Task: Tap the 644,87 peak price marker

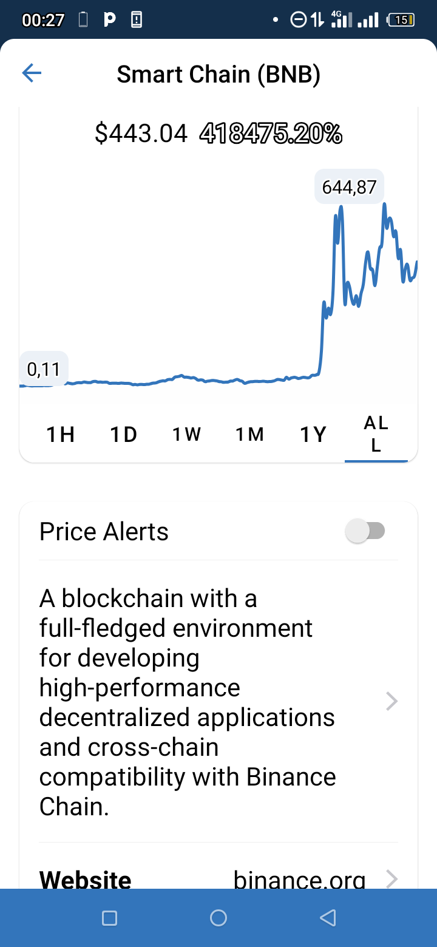Action: 349,186
